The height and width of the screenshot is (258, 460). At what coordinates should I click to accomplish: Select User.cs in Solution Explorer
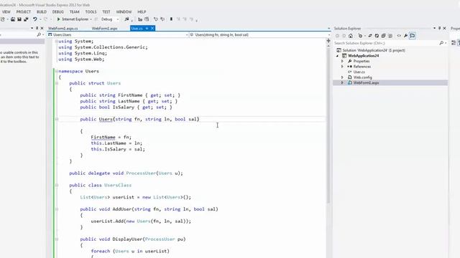coord(359,72)
